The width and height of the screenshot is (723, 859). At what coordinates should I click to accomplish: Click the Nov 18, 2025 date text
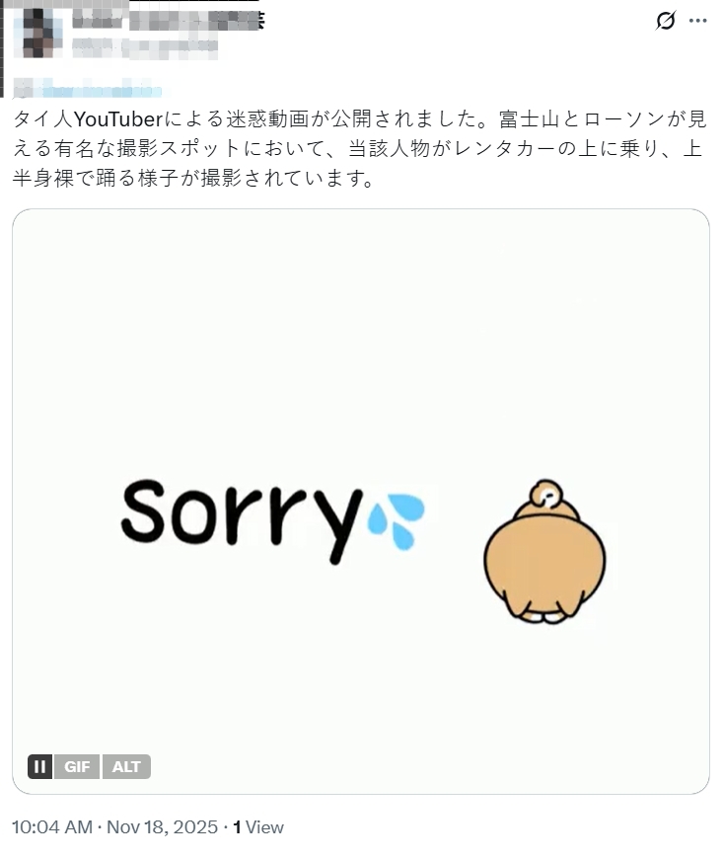tap(162, 826)
